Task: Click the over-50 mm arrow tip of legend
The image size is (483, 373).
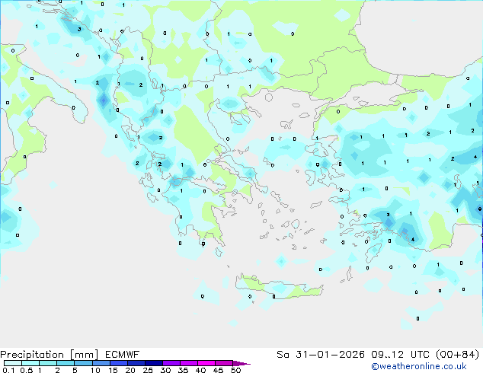Action: coord(241,363)
